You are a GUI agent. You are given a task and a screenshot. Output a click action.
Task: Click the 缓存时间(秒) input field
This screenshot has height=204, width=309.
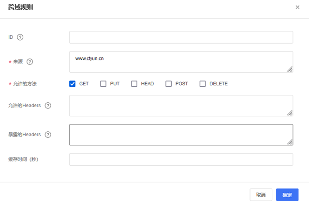[181, 159]
